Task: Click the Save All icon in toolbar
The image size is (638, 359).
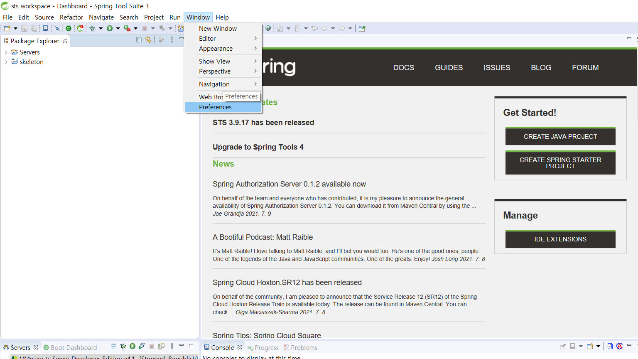Action: (x=34, y=28)
